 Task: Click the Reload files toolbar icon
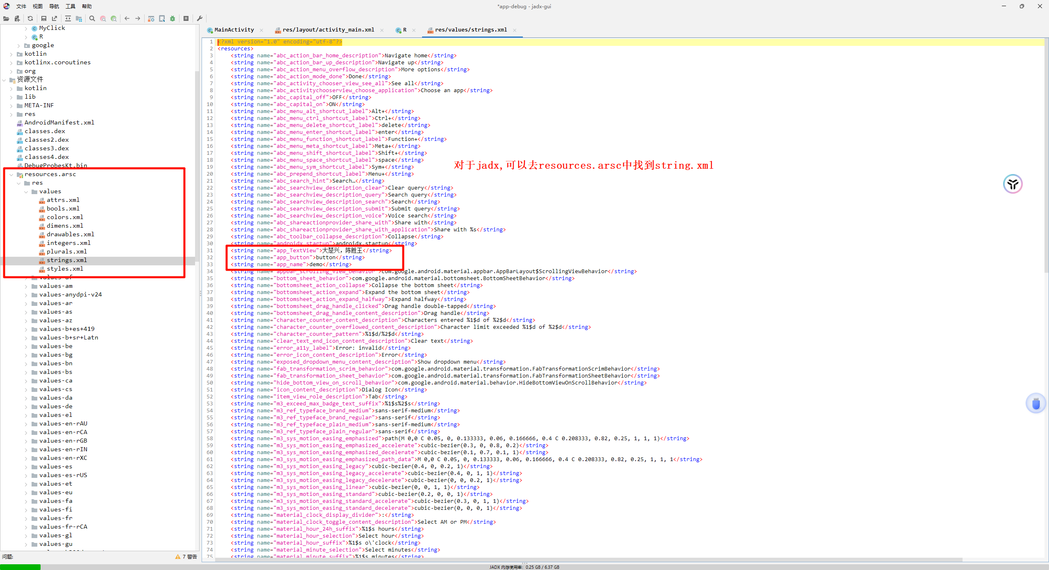[30, 18]
